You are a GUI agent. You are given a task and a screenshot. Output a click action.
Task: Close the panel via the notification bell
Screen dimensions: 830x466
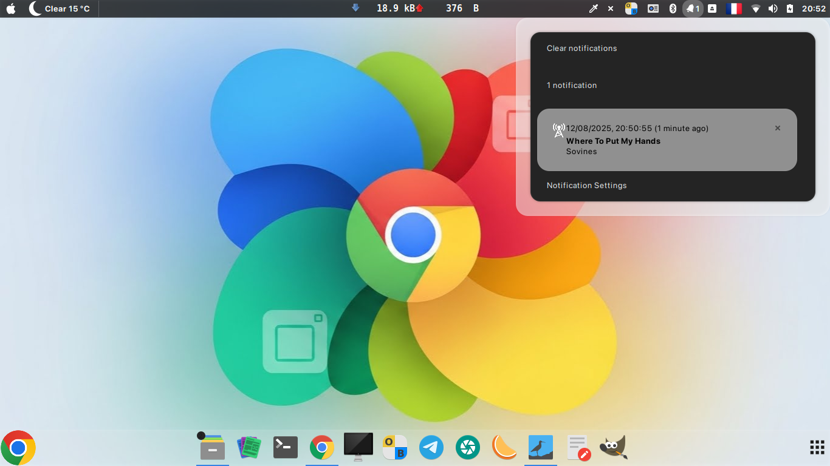tap(693, 8)
